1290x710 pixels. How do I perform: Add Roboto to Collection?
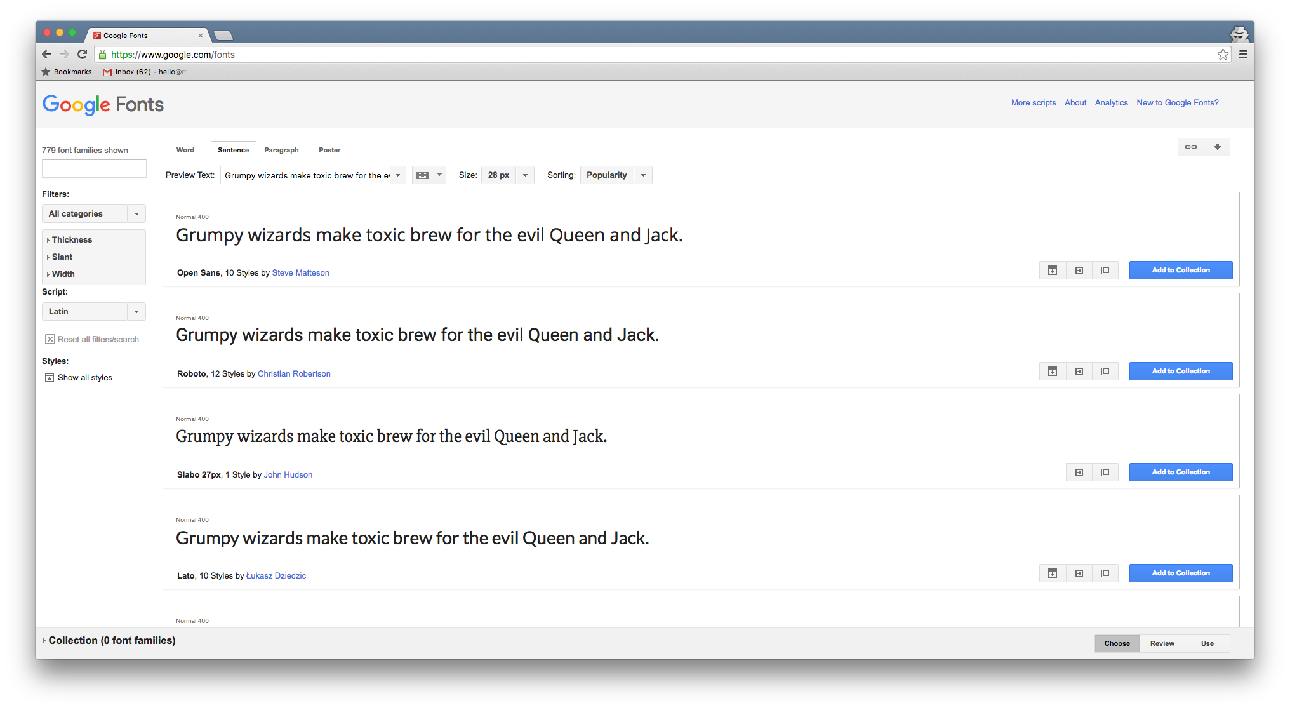pos(1181,372)
